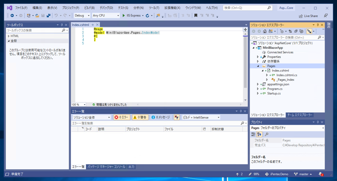This screenshot has width=337, height=181.
Task: Click sync with active document icon
Action: (290, 31)
